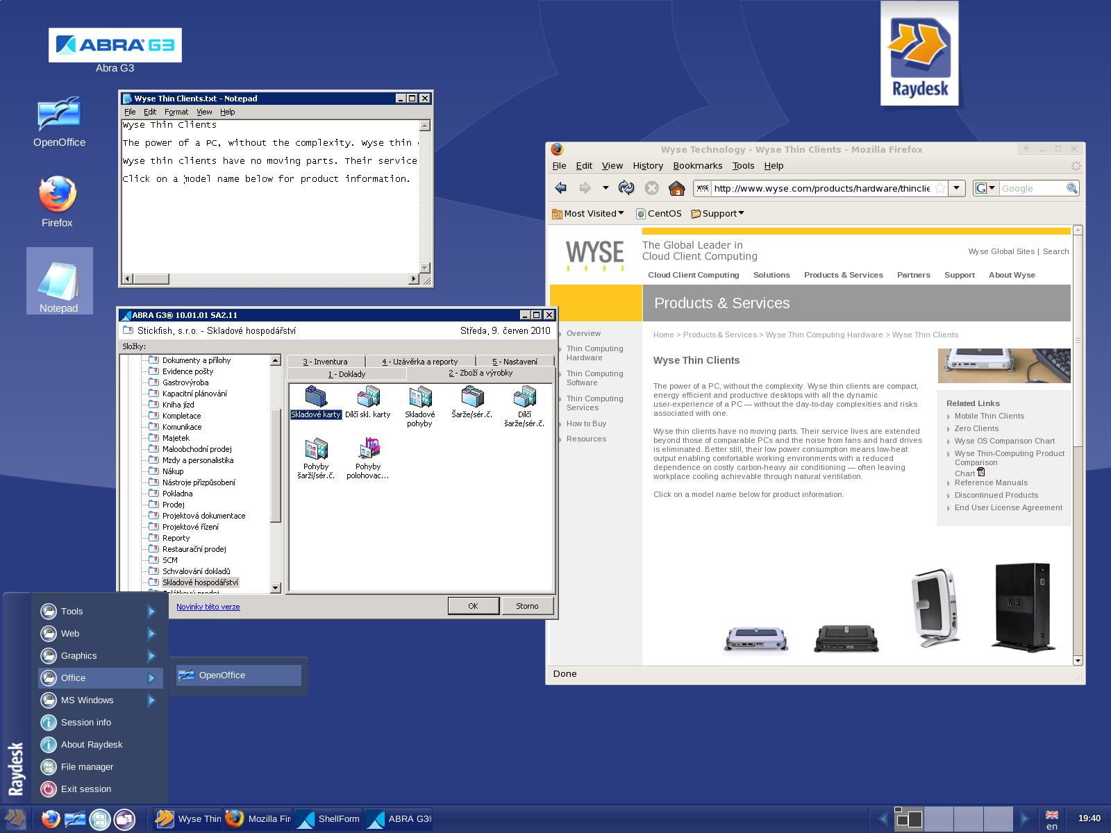Click the Notepad horizontal scrollbar thumb
The image size is (1111, 833).
pos(151,279)
